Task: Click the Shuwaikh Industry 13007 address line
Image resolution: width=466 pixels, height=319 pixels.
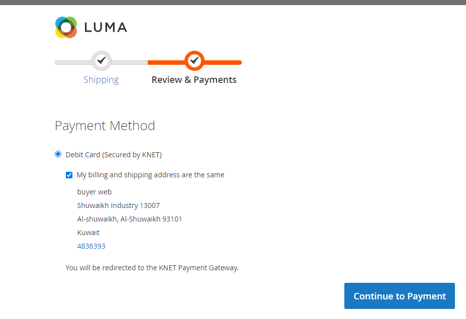Action: click(119, 205)
